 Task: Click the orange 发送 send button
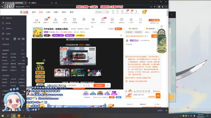coord(158,96)
